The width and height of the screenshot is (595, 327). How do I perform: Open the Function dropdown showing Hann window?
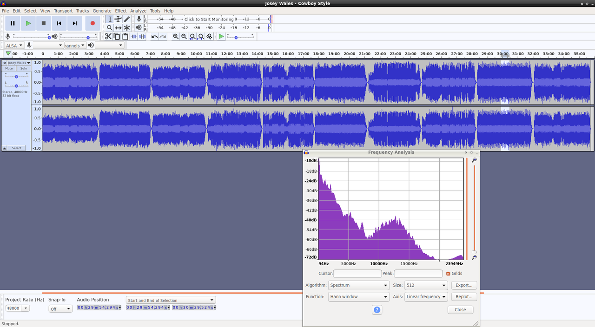(x=358, y=296)
